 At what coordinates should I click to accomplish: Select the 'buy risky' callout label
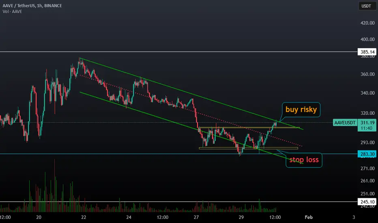[301, 110]
